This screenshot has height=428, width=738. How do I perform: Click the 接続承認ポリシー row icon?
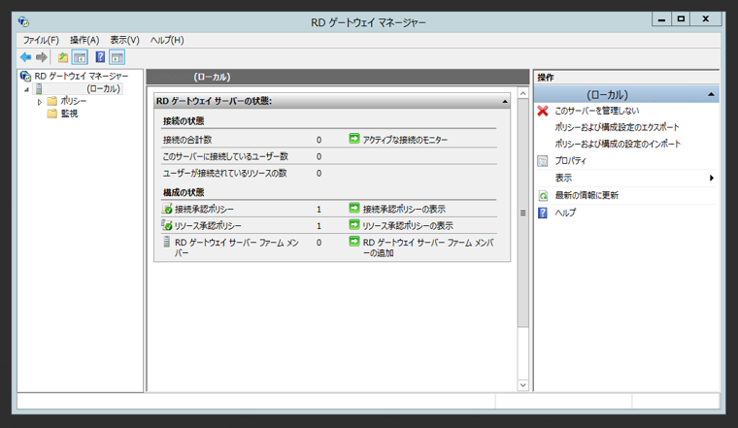pyautogui.click(x=167, y=209)
